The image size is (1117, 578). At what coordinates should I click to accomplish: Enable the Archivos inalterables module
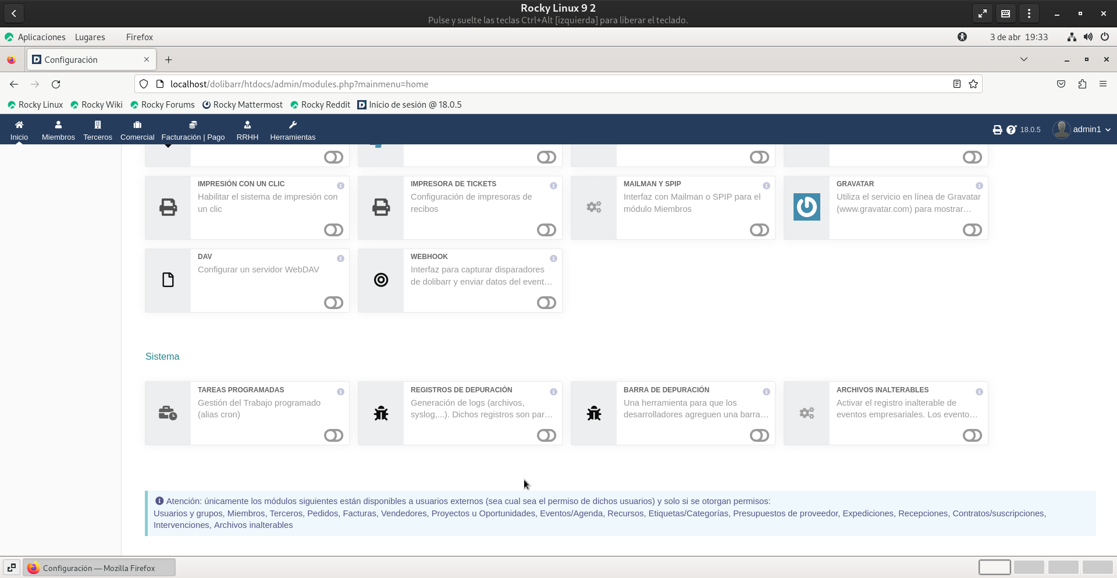972,435
